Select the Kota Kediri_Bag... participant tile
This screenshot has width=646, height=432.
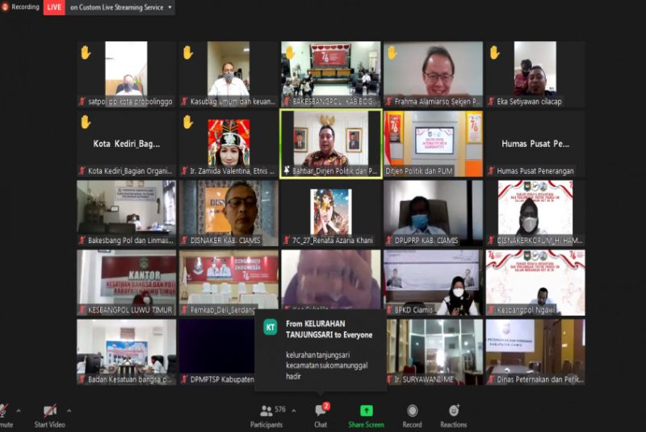click(127, 145)
